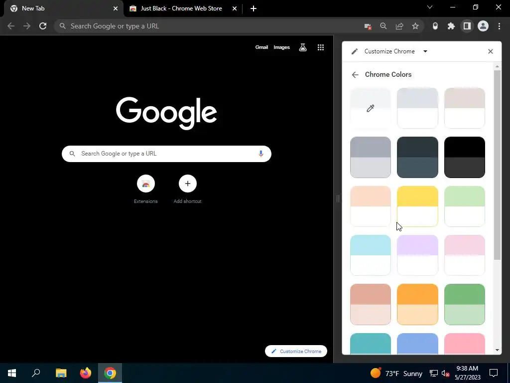Click the extension icon left of puzzle piece

pos(435,26)
